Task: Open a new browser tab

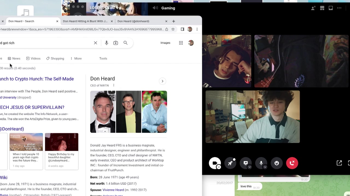Action: click(x=174, y=21)
